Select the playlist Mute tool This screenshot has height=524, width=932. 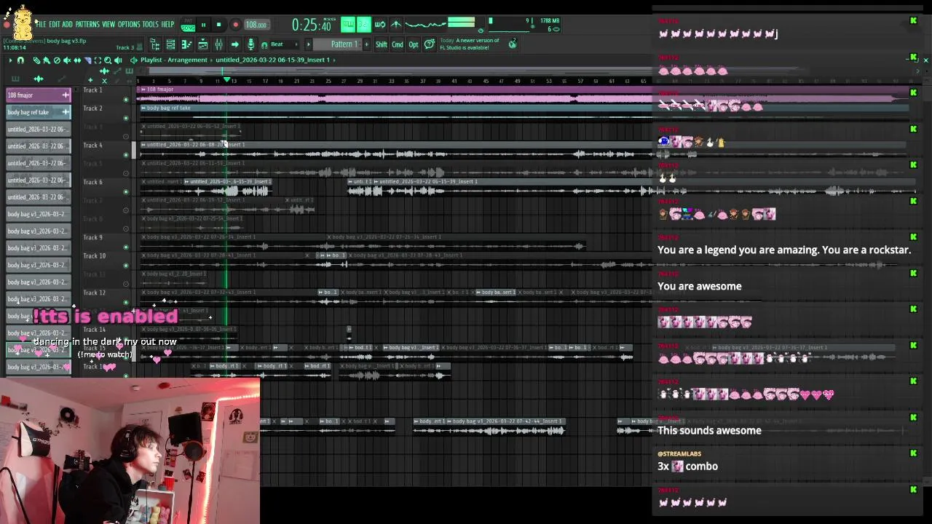click(x=67, y=60)
